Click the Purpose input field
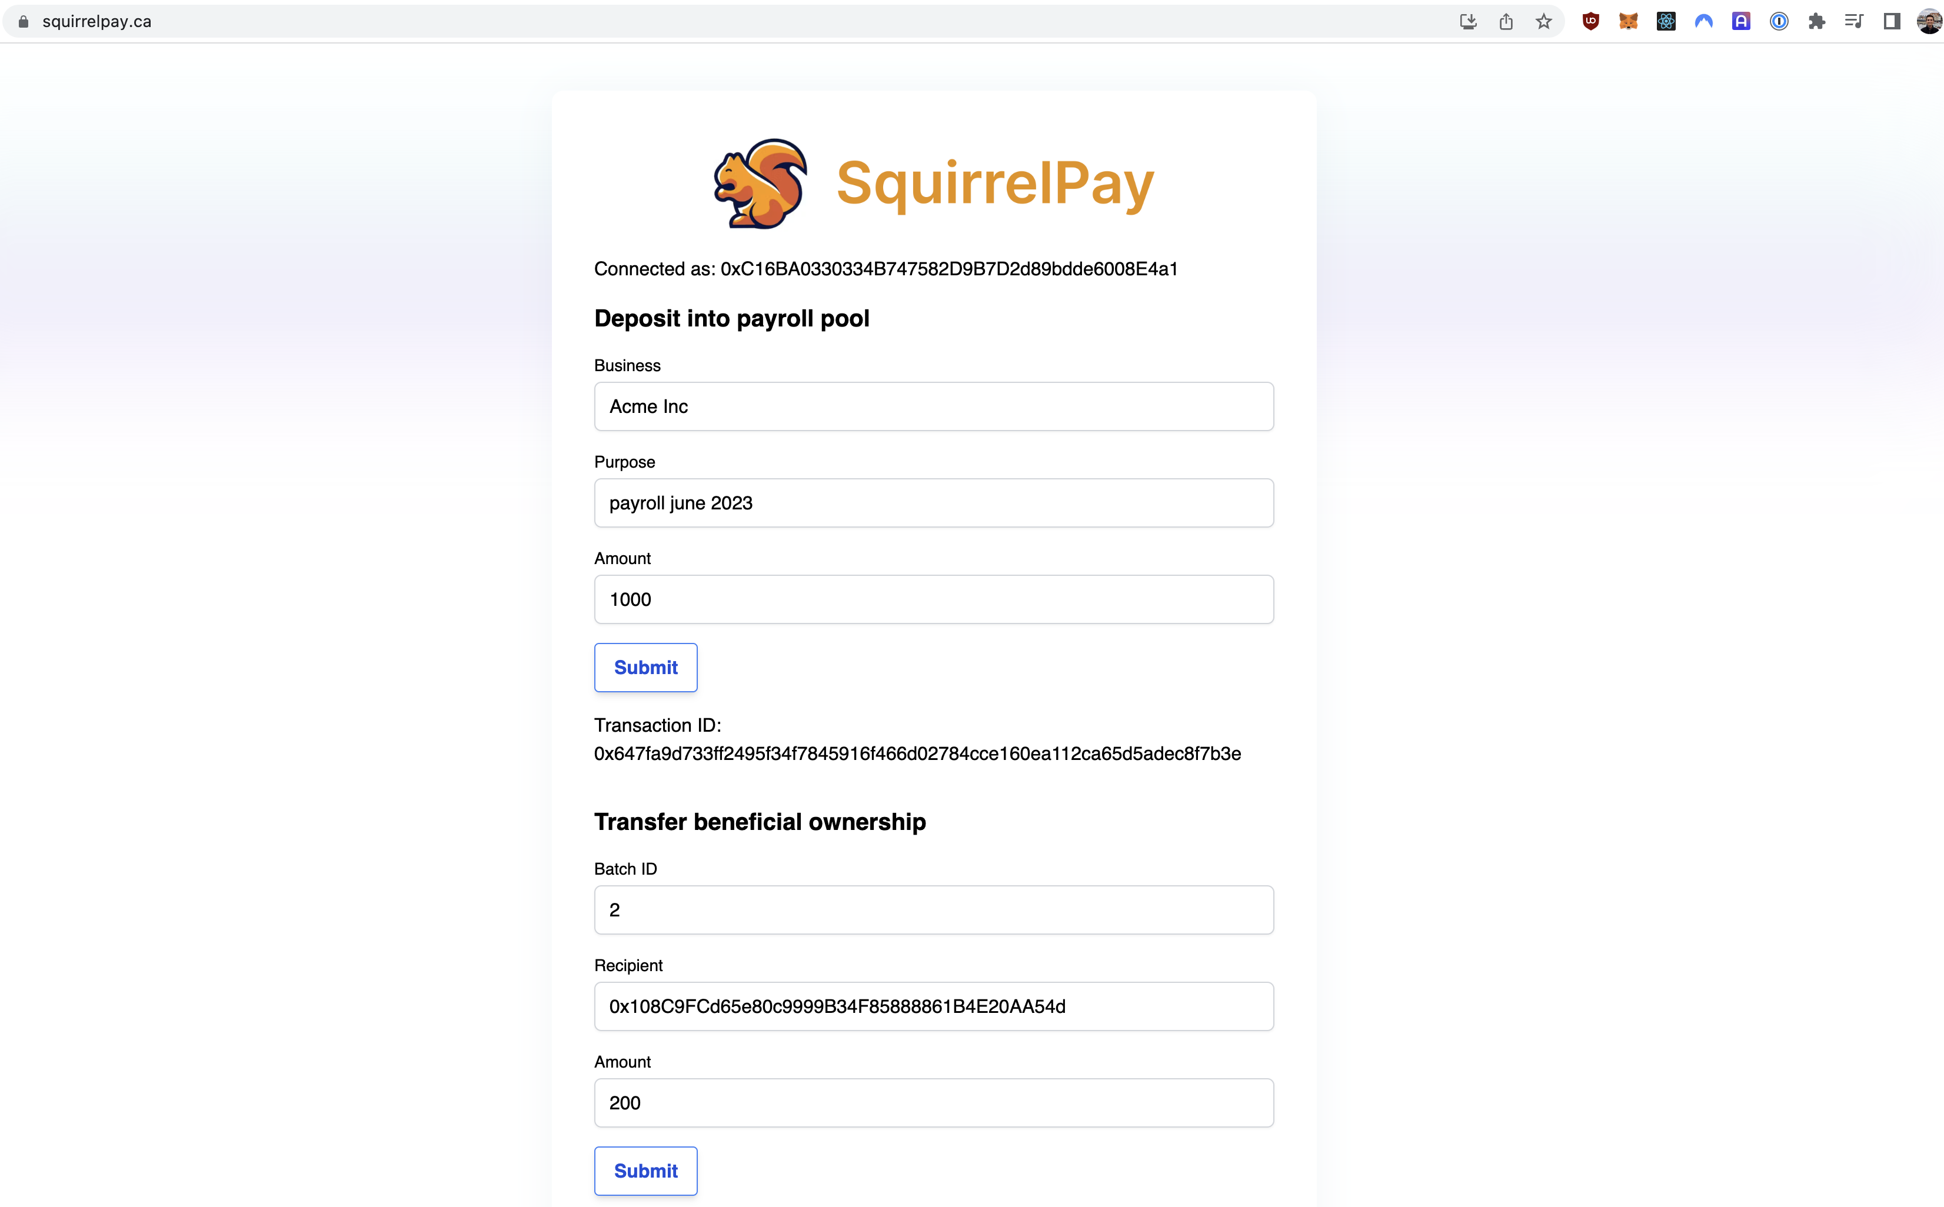This screenshot has height=1207, width=1944. pos(933,502)
